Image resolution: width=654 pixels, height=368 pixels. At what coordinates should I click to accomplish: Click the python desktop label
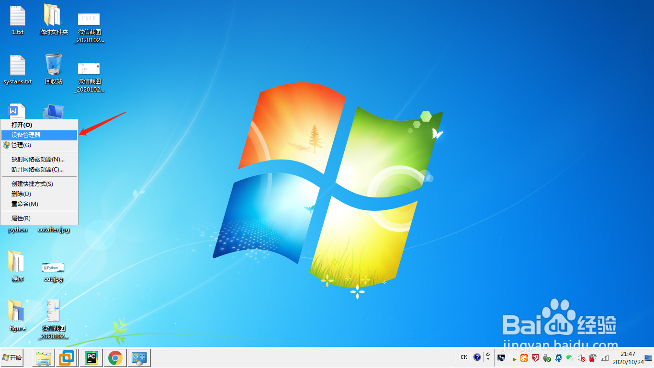pos(18,230)
